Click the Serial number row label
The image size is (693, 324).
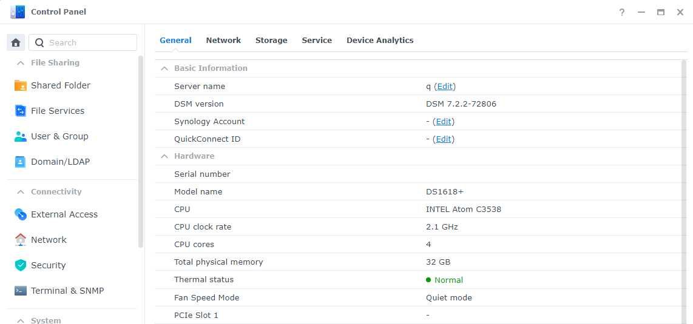[202, 174]
